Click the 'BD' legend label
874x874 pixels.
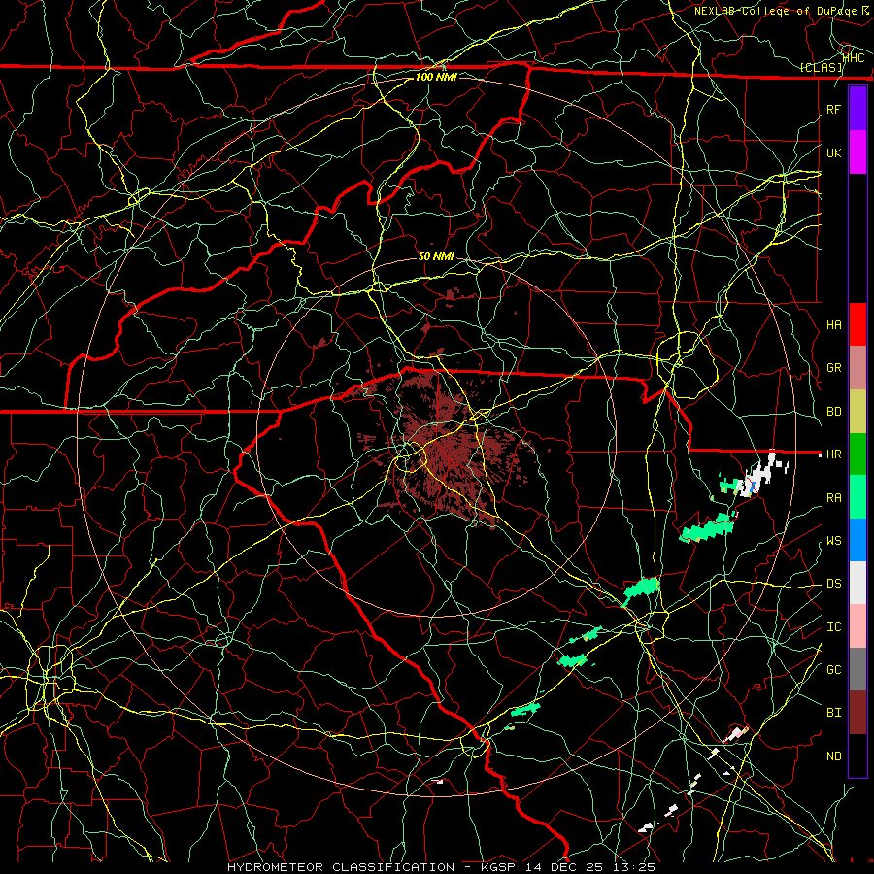click(x=833, y=412)
